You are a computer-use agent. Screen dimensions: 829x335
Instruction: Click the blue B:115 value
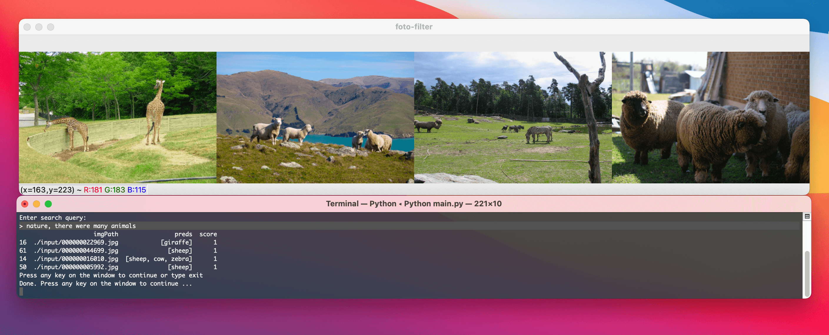coord(136,190)
